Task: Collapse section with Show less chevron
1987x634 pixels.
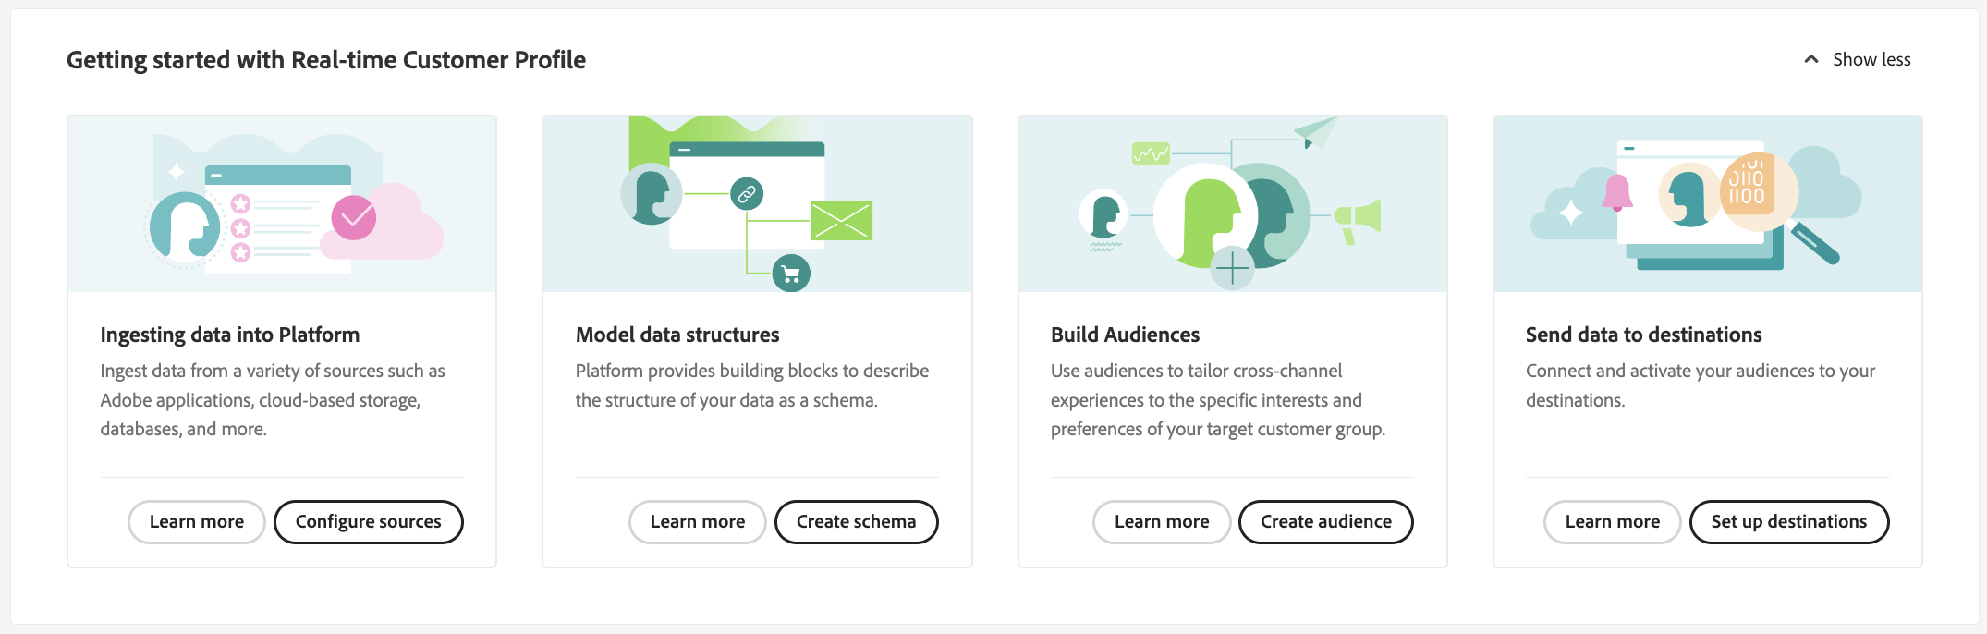Action: pyautogui.click(x=1811, y=59)
